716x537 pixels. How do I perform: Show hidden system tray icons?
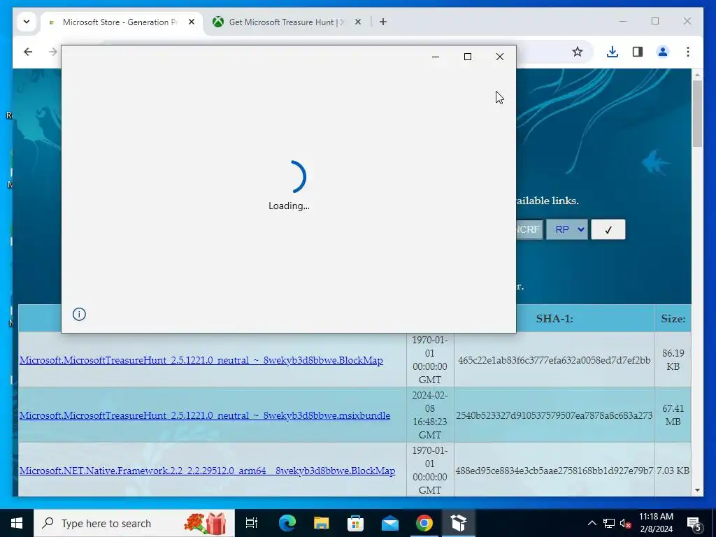(592, 523)
